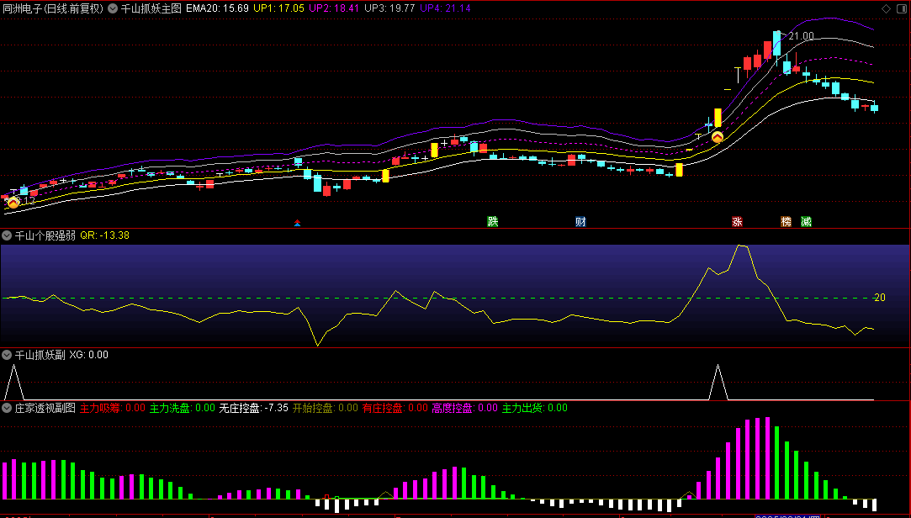Click the first XG signal spike at left
Image resolution: width=911 pixels, height=518 pixels.
(x=14, y=382)
